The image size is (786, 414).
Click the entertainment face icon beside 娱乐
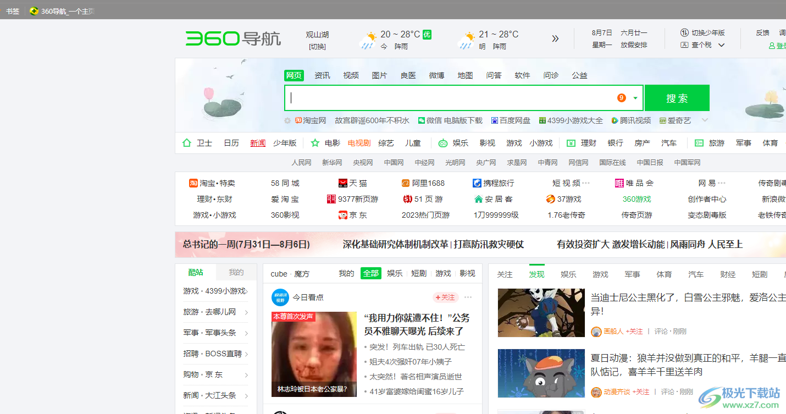pos(443,143)
